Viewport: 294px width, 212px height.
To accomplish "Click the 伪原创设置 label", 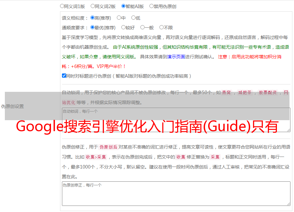I will click(x=12, y=106).
